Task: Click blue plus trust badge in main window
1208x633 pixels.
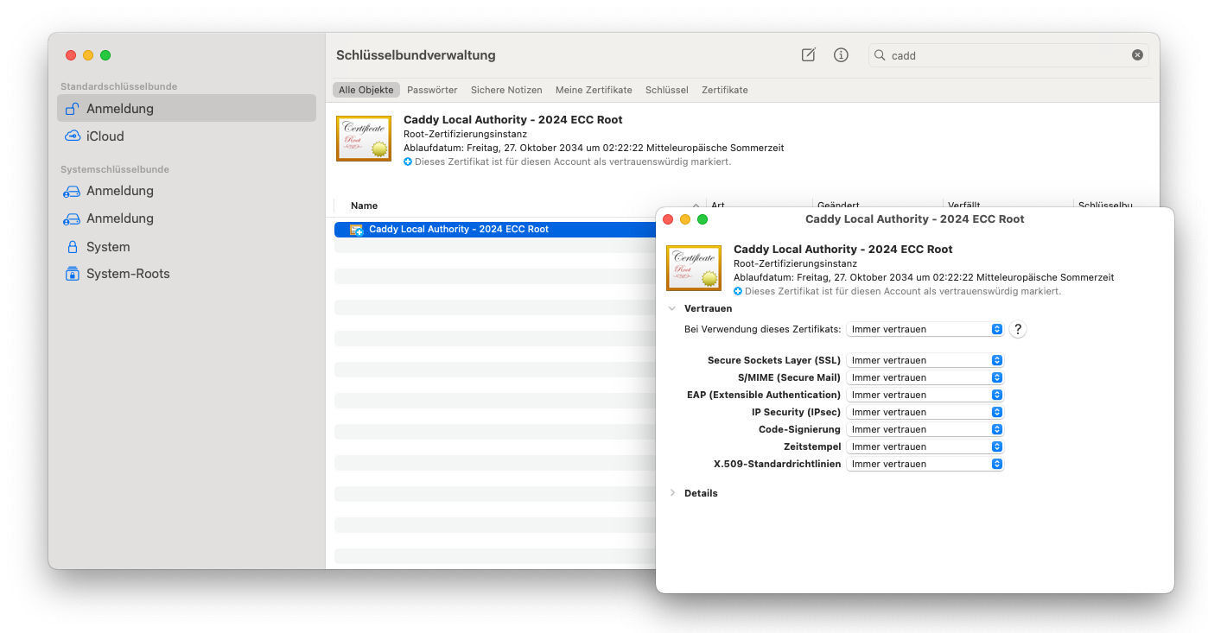Action: pos(408,161)
